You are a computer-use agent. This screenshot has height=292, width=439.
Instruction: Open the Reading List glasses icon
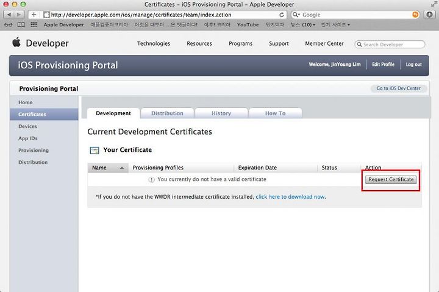(x=9, y=24)
